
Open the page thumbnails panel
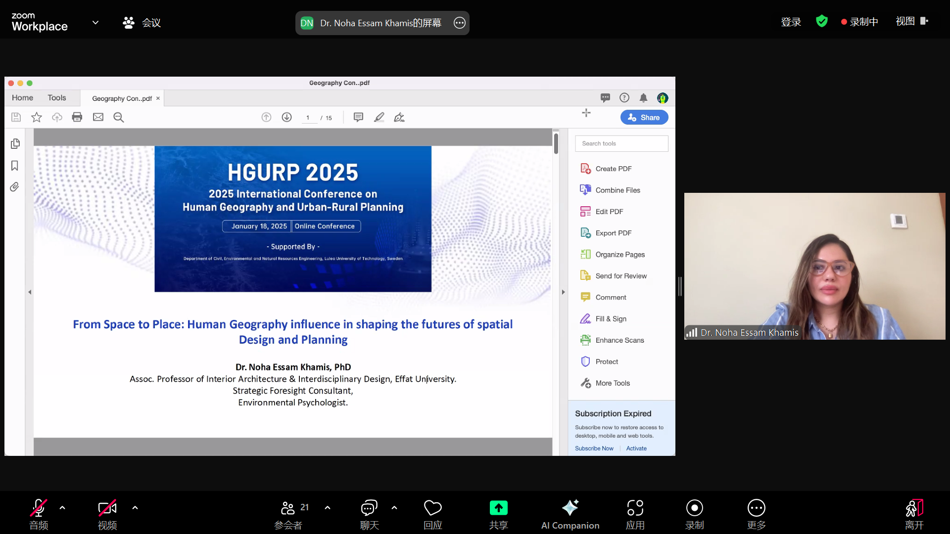(15, 143)
